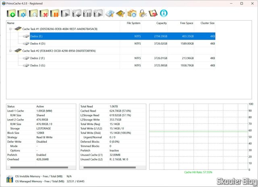
Task: Click the Storage value L2STORAGE
Action: pyautogui.click(x=44, y=129)
